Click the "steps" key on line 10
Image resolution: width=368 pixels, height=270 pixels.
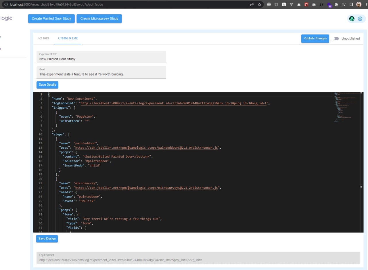58,134
